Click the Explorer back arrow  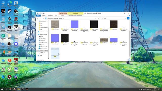38,18
